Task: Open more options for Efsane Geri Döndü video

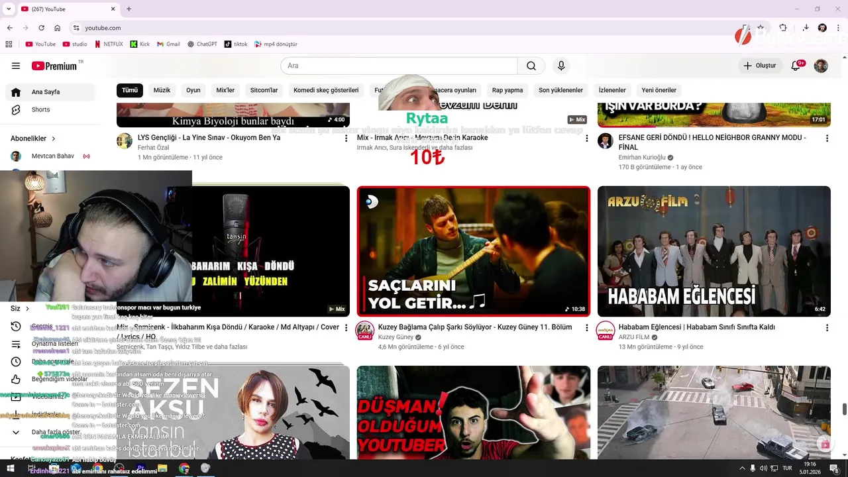Action: coord(827,138)
